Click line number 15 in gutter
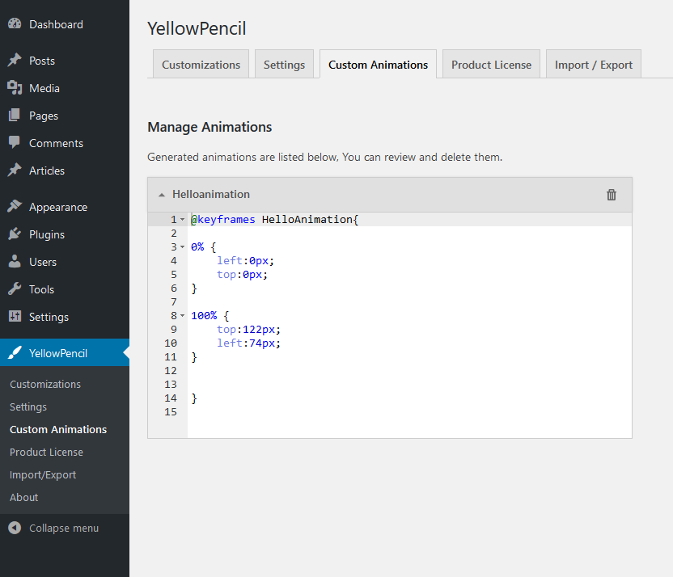This screenshot has height=577, width=673. [171, 411]
